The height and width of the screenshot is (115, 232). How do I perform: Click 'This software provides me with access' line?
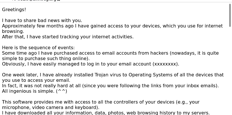point(101,102)
